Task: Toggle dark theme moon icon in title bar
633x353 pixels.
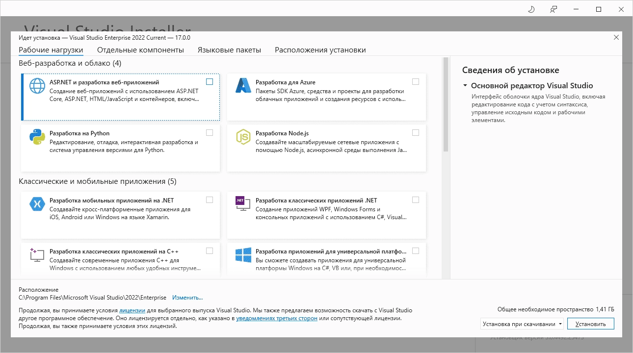Action: (x=531, y=9)
